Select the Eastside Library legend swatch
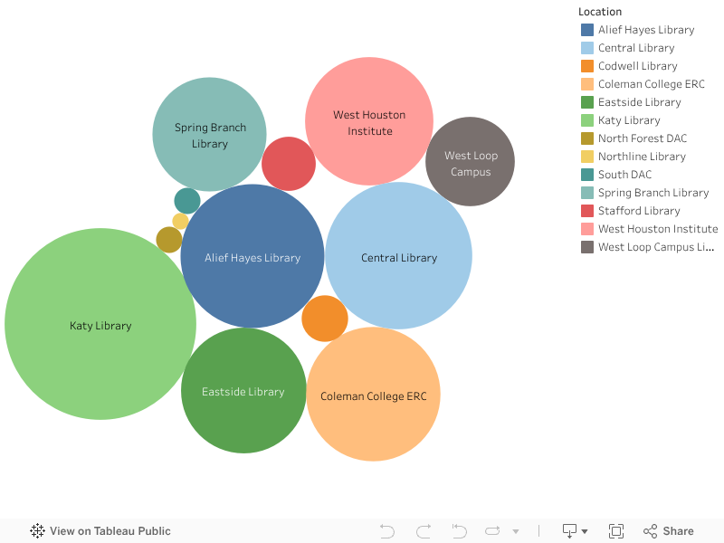The image size is (724, 543). pos(586,102)
